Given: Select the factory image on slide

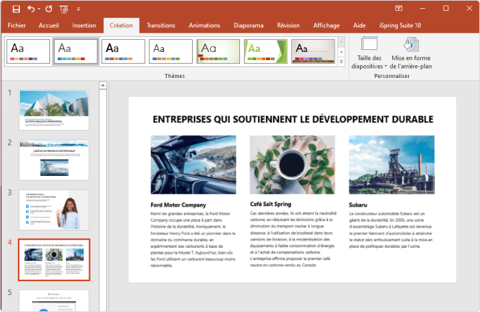Looking at the screenshot, I should [x=392, y=165].
